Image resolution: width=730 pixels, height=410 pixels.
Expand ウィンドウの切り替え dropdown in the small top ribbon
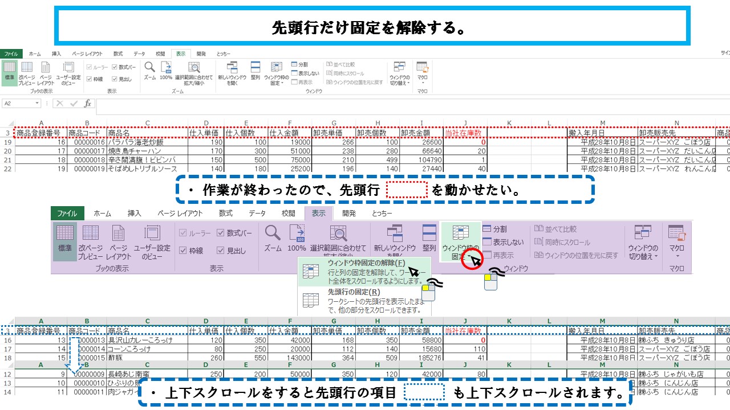[x=399, y=73]
